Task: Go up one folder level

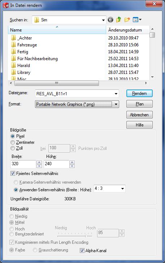Action: (118, 20)
